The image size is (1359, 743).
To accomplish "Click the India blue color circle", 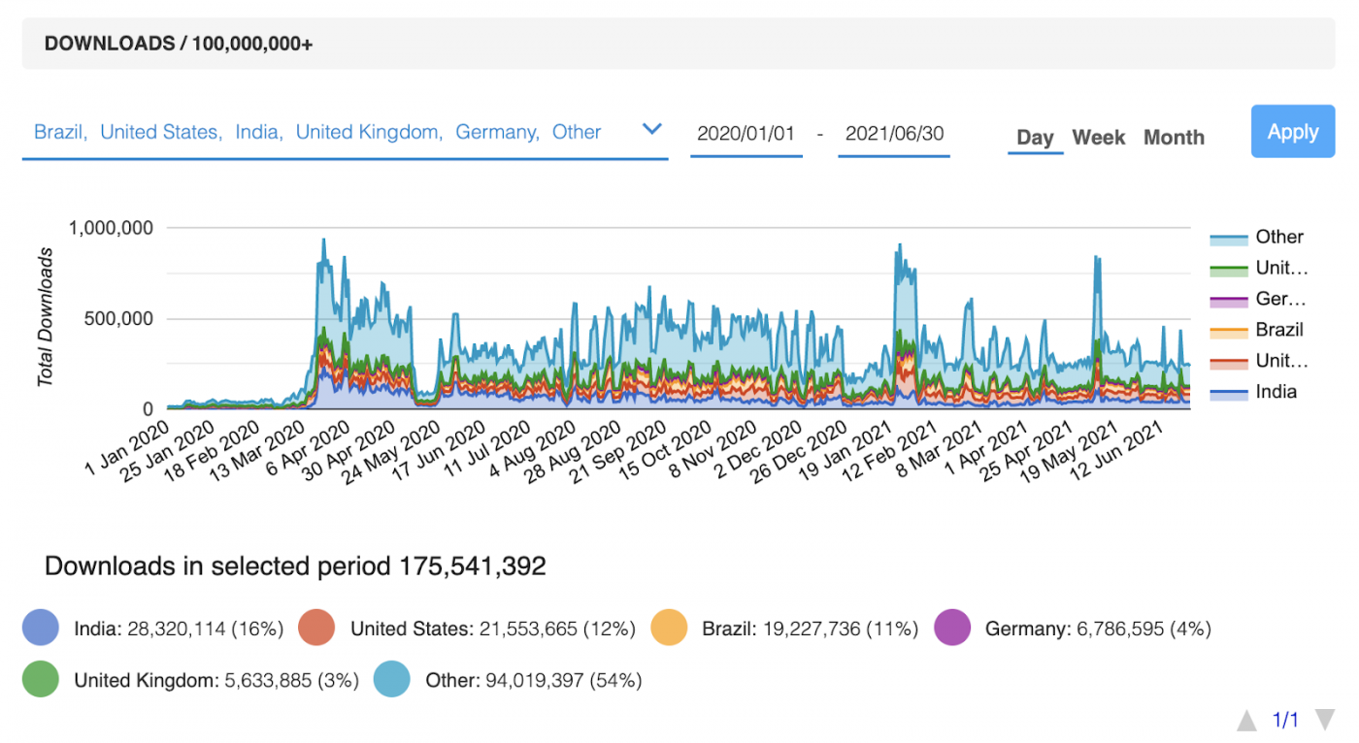I will (40, 628).
